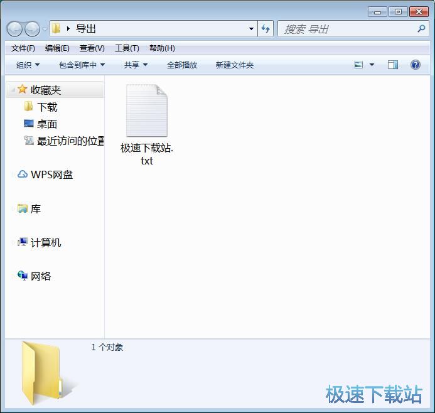Minimize the 导出 window
Screen dimensions: 435x413
click(377, 12)
